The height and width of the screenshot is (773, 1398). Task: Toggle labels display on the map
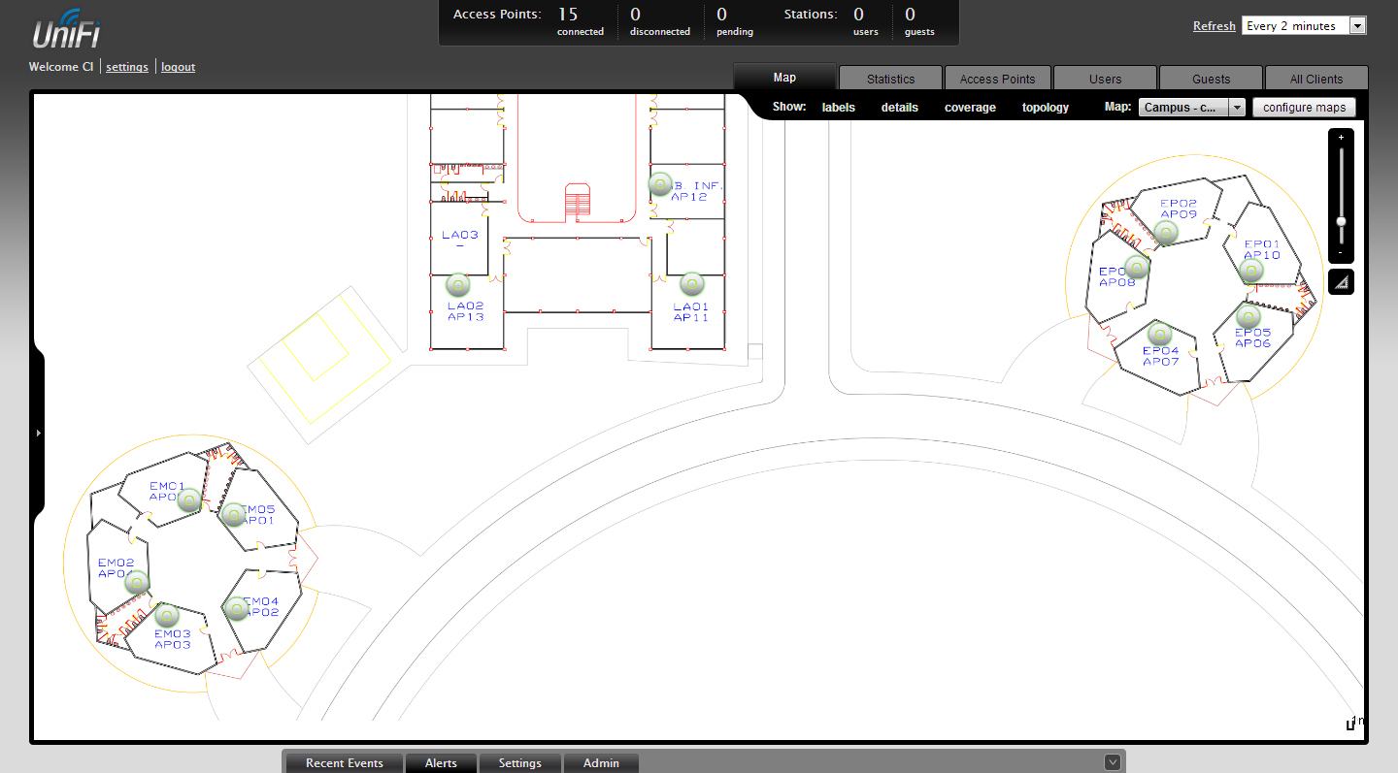click(839, 108)
